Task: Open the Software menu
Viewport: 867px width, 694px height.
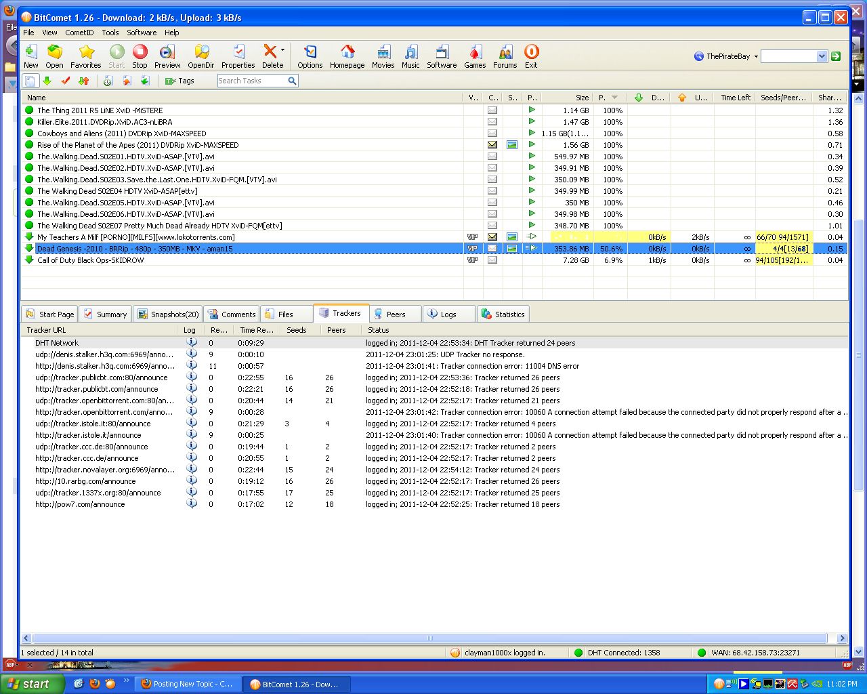Action: [142, 33]
